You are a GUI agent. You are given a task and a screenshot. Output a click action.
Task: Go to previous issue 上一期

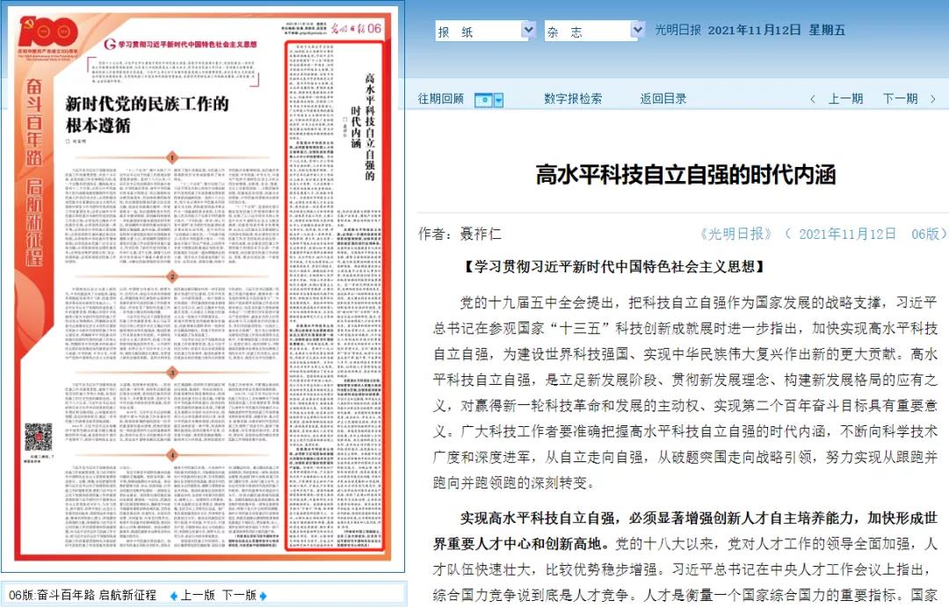[x=845, y=98]
